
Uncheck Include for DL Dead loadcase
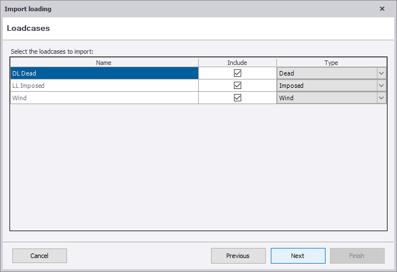(x=237, y=73)
